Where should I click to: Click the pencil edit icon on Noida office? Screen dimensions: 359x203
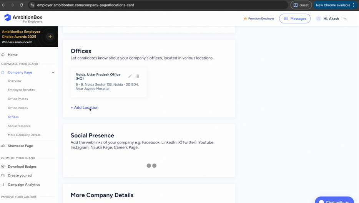(130, 76)
